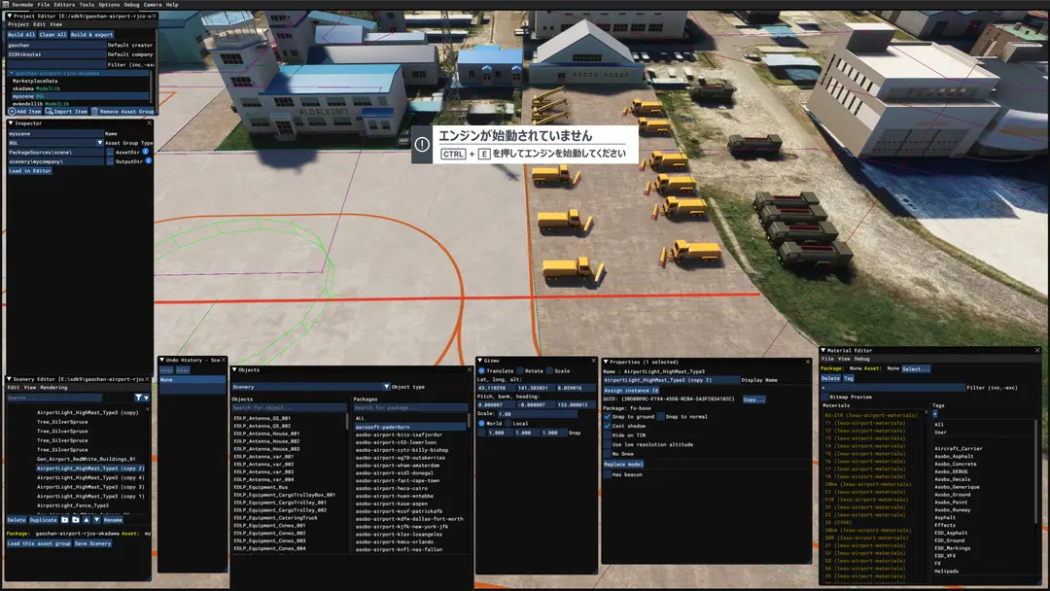The width and height of the screenshot is (1050, 591).
Task: Enable Use low resolution altitude
Action: point(608,444)
